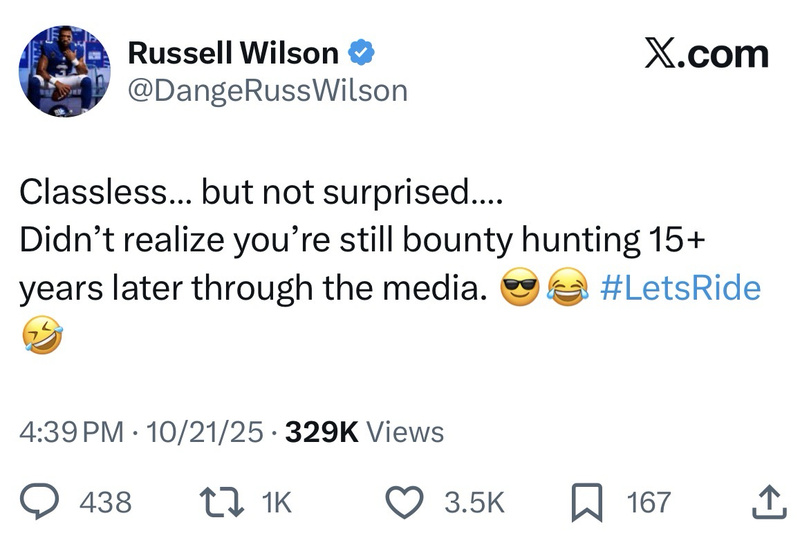The width and height of the screenshot is (809, 558).
Task: Click the 4:39 PM timestamp
Action: [x=73, y=432]
